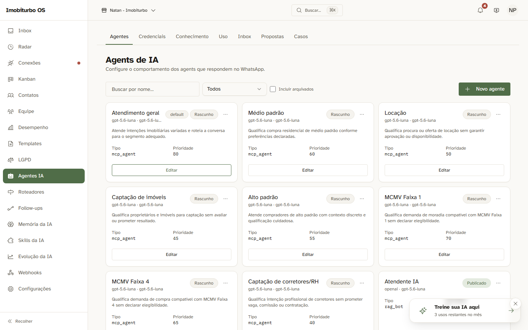The width and height of the screenshot is (528, 330).
Task: Open the Configurações gear icon
Action: [11, 289]
